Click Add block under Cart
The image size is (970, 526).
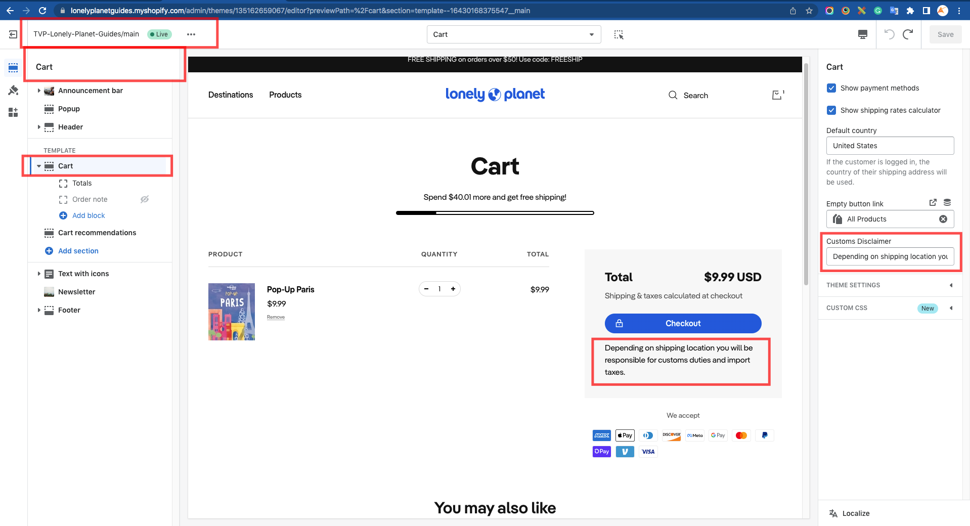88,215
